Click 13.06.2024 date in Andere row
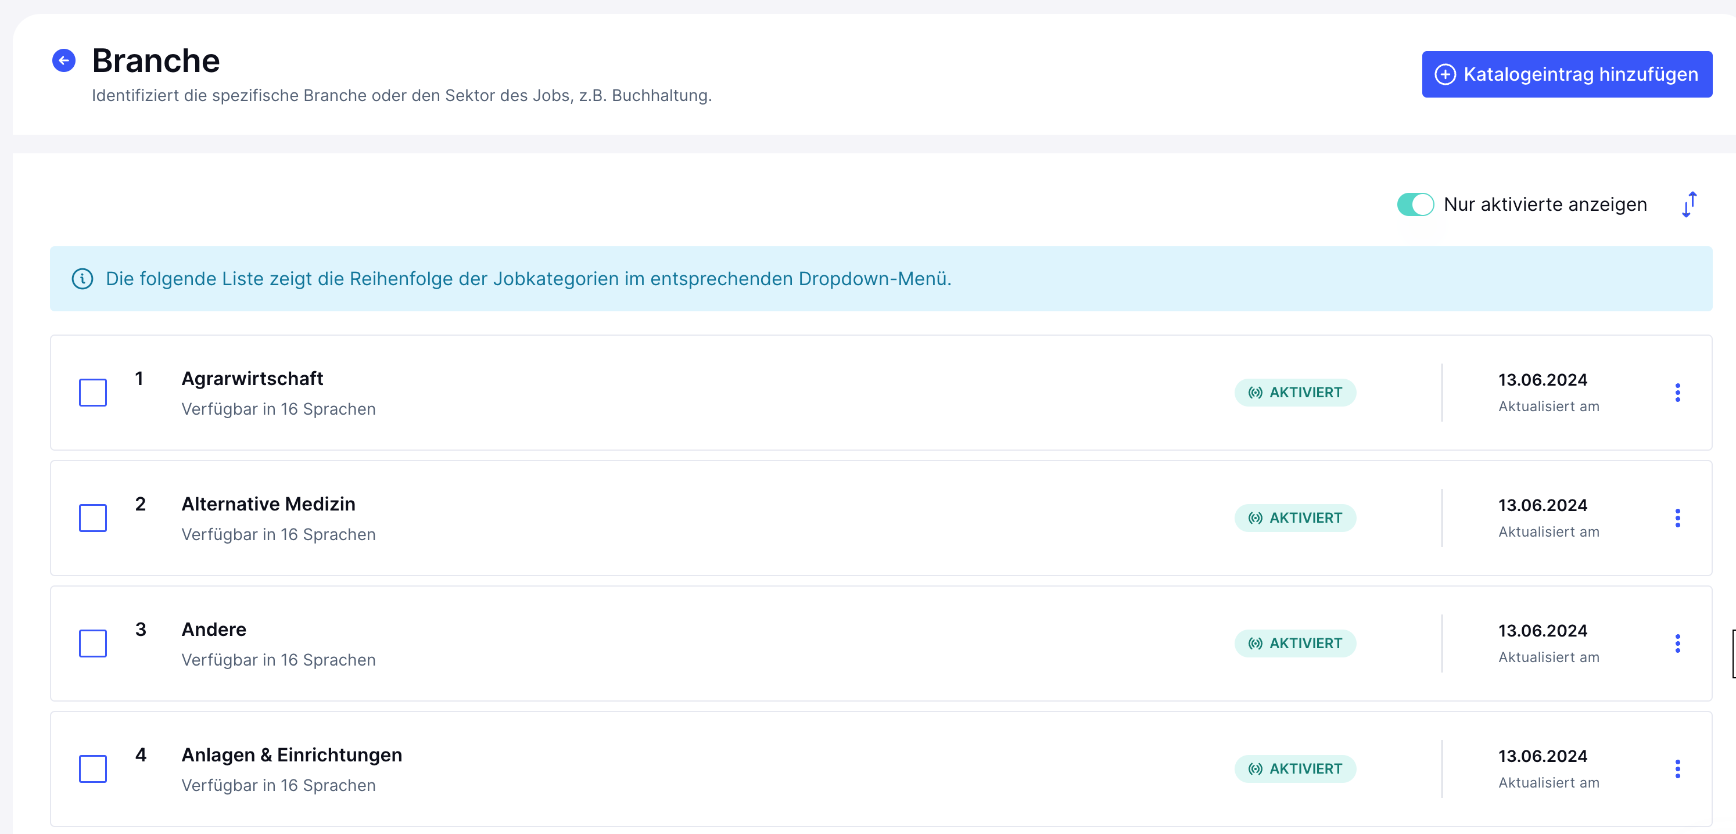Viewport: 1736px width, 834px height. pos(1542,631)
